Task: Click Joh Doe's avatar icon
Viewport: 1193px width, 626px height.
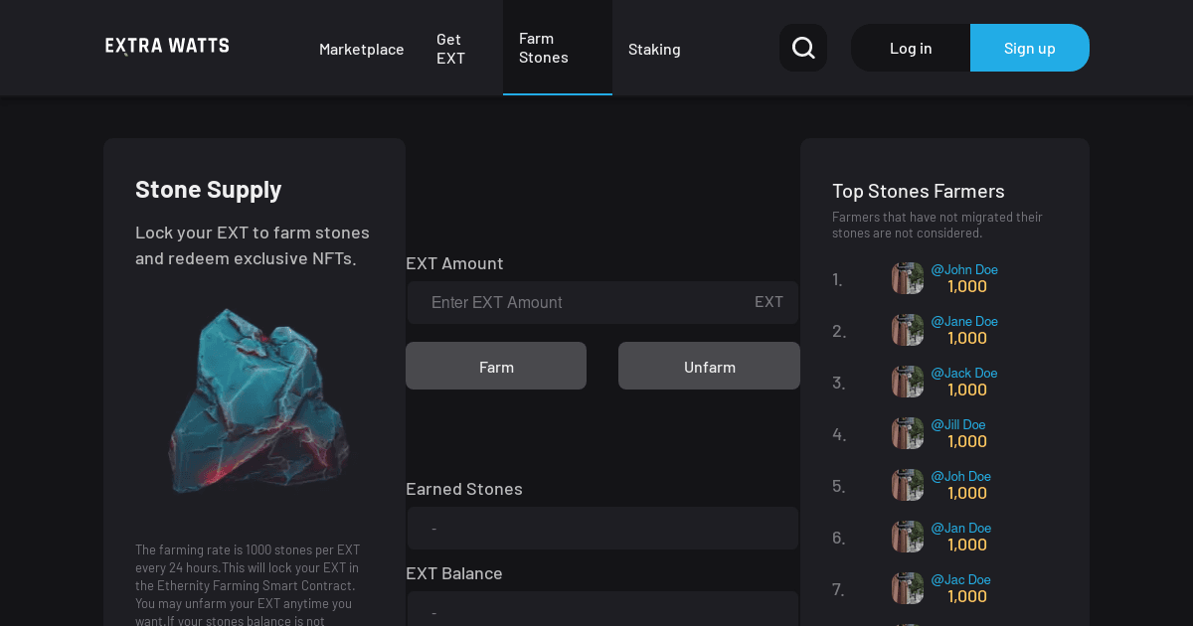Action: coord(907,485)
